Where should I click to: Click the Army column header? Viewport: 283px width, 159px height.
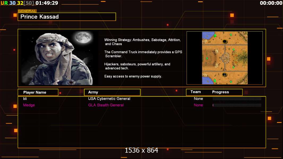point(112,92)
